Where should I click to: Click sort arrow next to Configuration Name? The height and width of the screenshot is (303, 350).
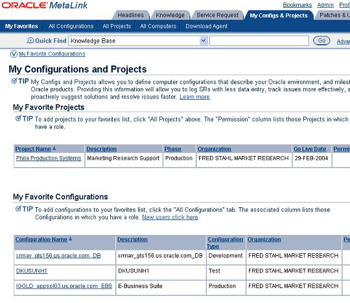pos(70,239)
